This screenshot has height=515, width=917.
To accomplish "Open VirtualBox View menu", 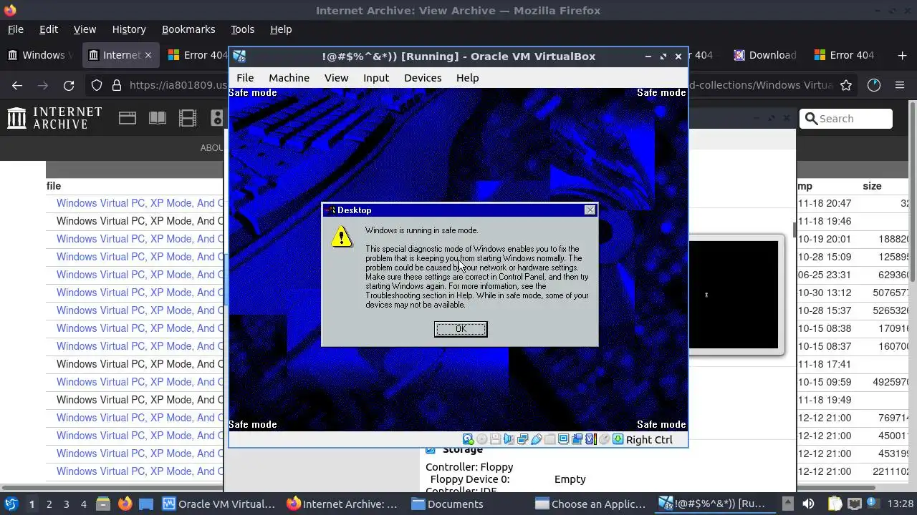I will pyautogui.click(x=336, y=78).
